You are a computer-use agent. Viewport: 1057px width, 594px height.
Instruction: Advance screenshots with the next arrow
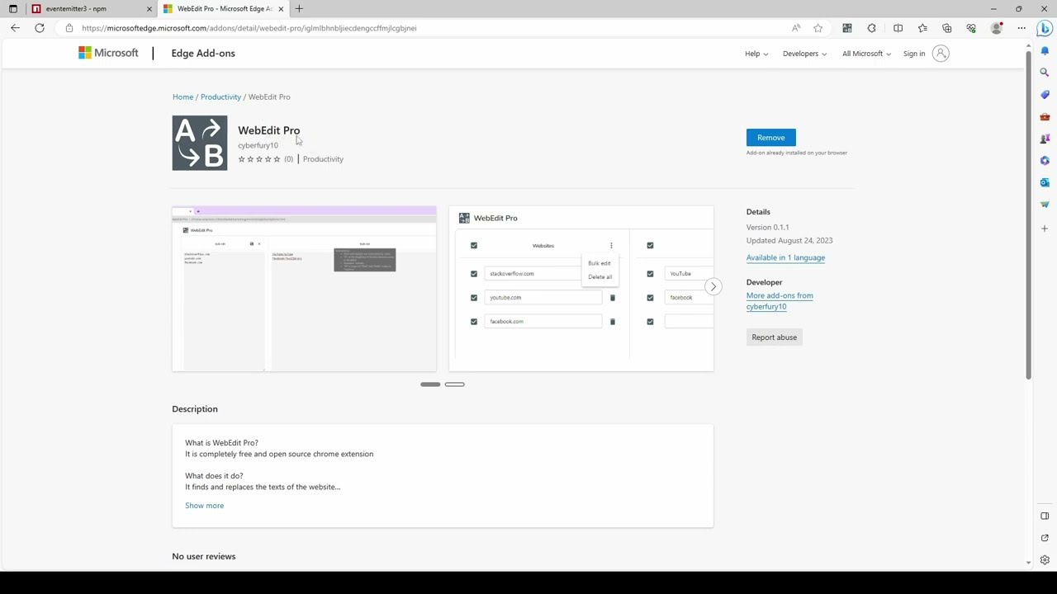pyautogui.click(x=713, y=287)
